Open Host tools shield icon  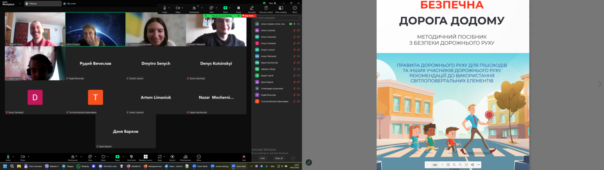(131, 157)
